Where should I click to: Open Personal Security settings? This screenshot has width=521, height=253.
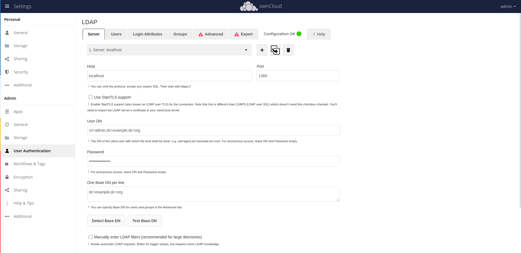(x=38, y=72)
